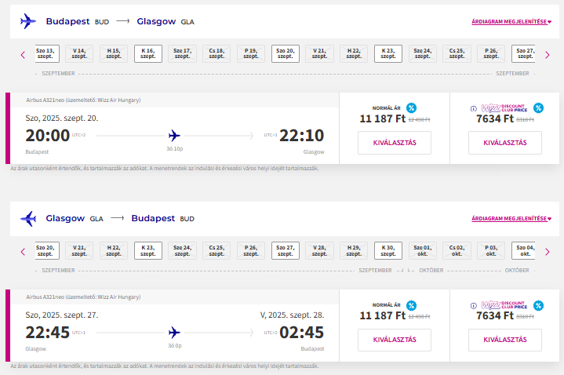Select return date Szo 04, okt.
The image size is (564, 375).
tap(523, 250)
